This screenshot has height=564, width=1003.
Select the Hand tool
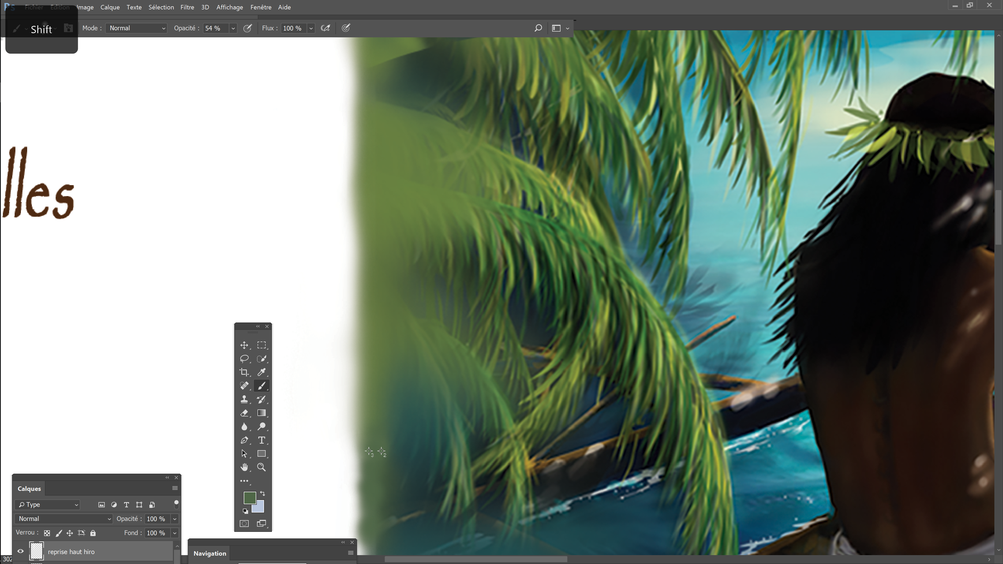tap(244, 467)
